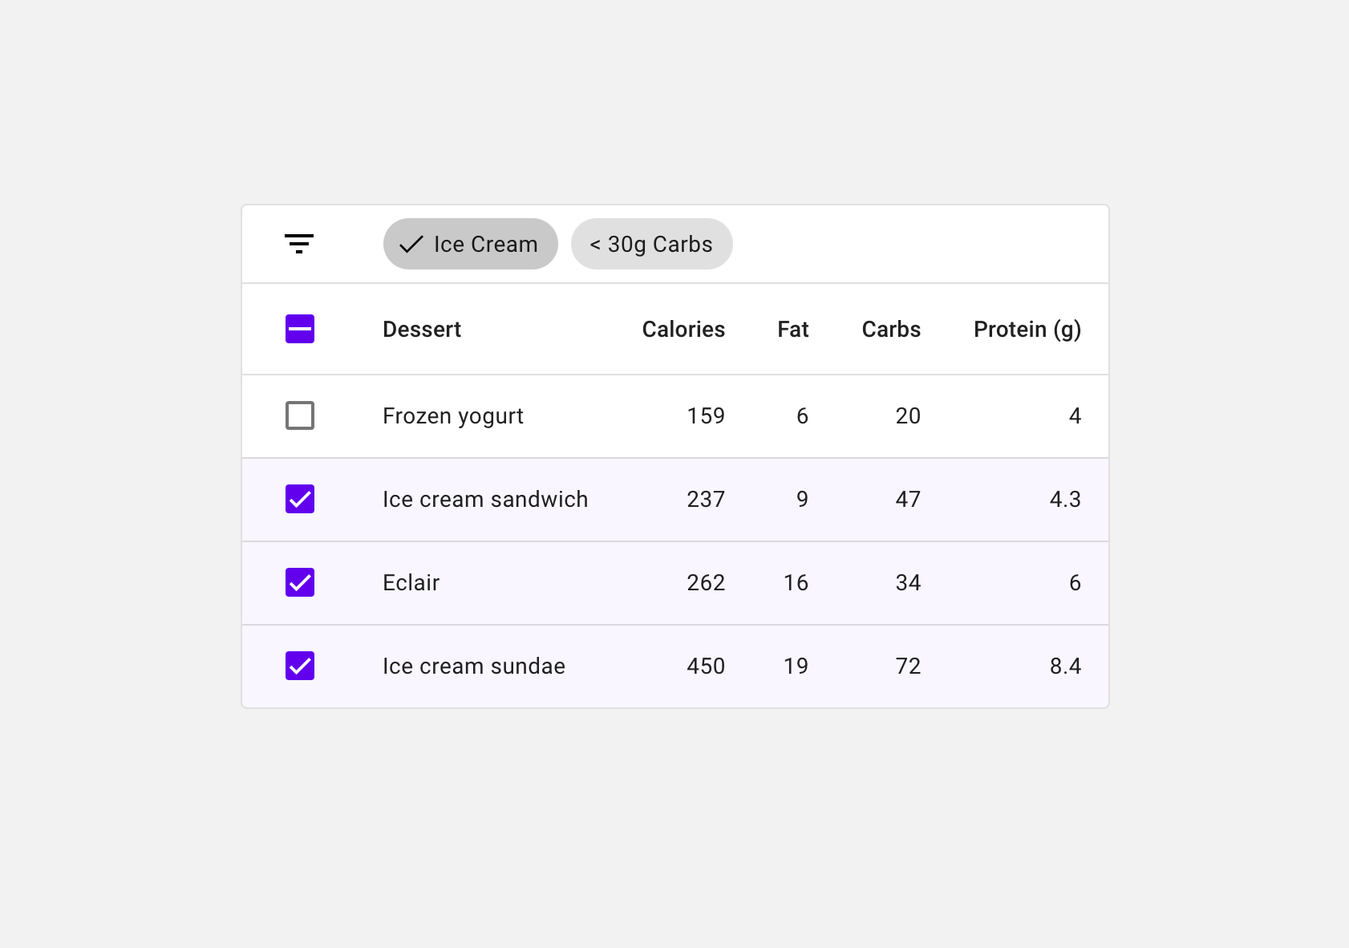Click the 8.4 protein value cell
The image size is (1349, 948).
click(1065, 666)
